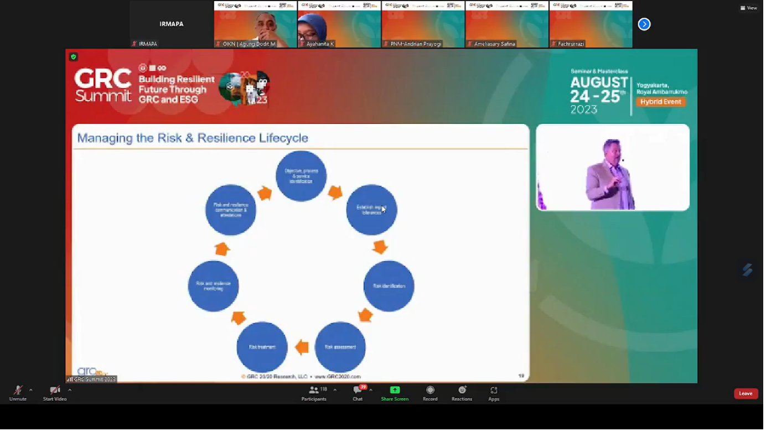Expand the caret next to Chat

coord(371,390)
